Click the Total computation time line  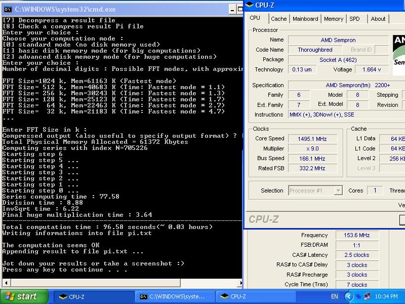107,227
